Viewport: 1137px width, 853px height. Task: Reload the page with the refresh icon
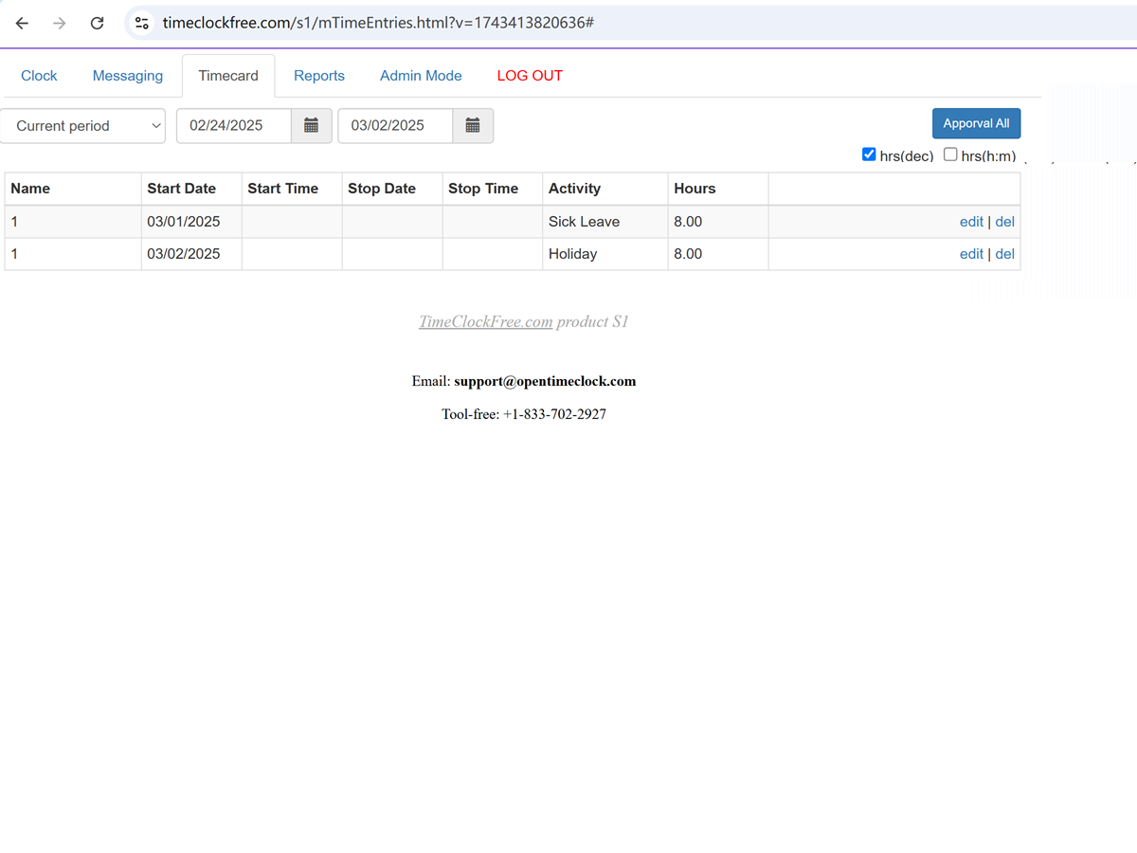click(x=97, y=23)
